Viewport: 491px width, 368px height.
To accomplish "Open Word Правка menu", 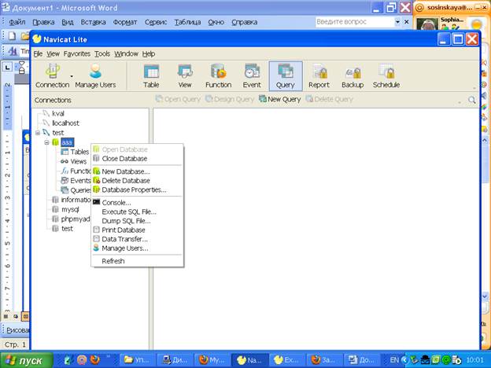I will (43, 22).
